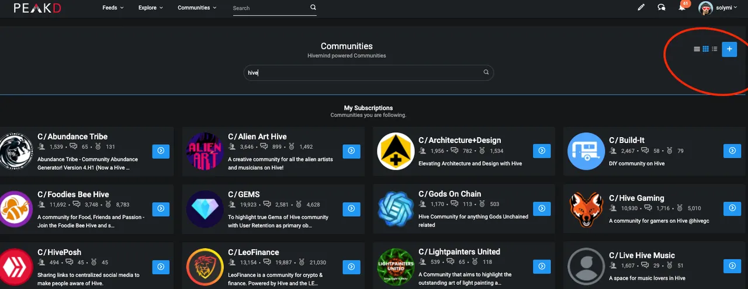748x289 pixels.
Task: Click the Alien Art logo image
Action: (205, 151)
